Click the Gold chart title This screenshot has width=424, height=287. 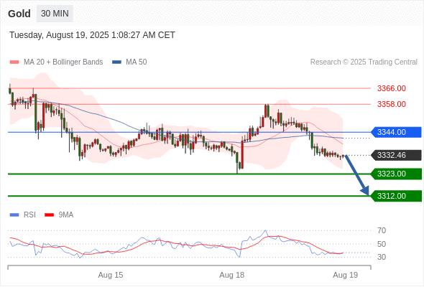pos(19,14)
